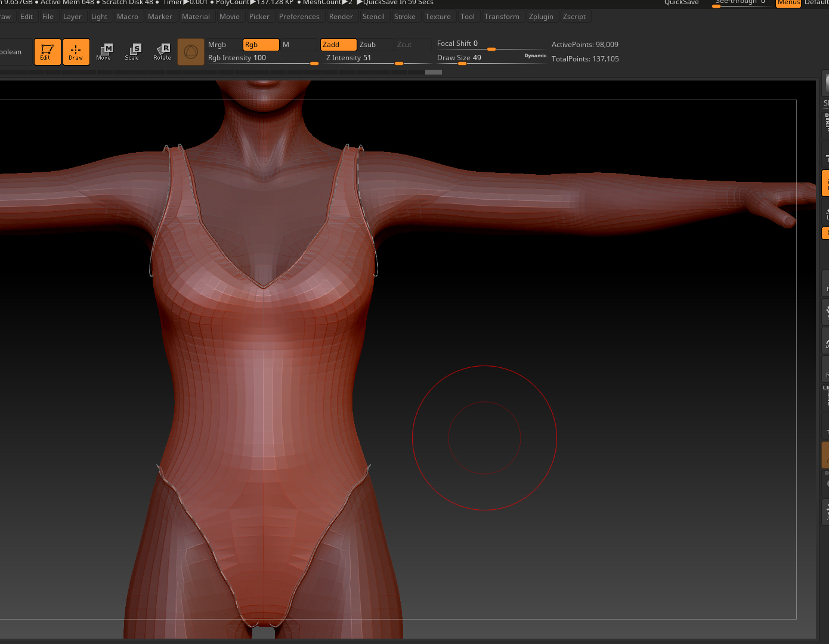
Task: Open the Picker menu
Action: pyautogui.click(x=259, y=17)
